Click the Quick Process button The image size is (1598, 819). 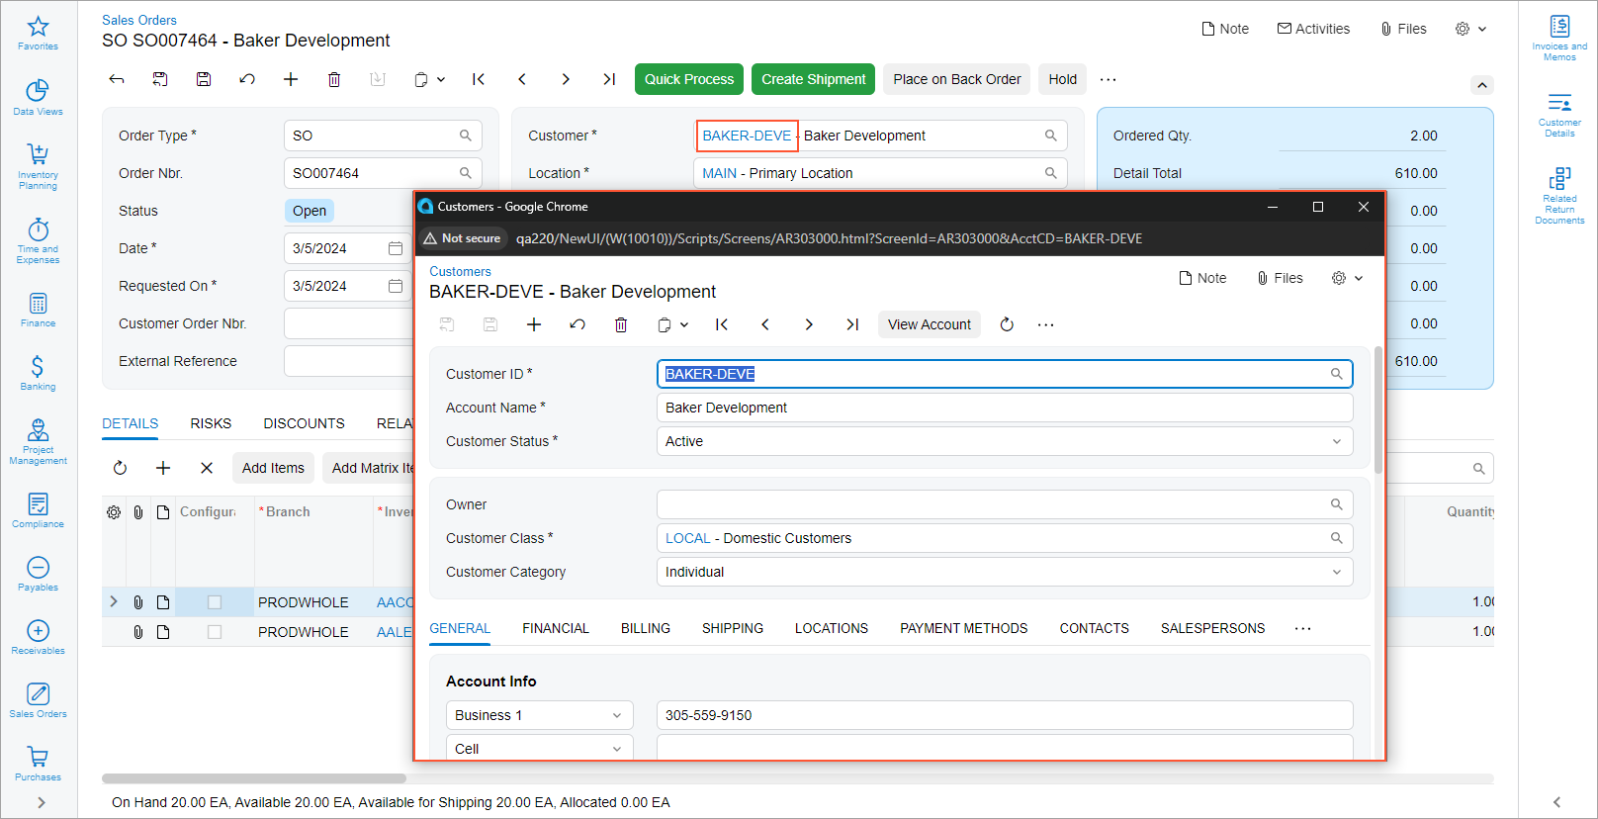click(689, 79)
